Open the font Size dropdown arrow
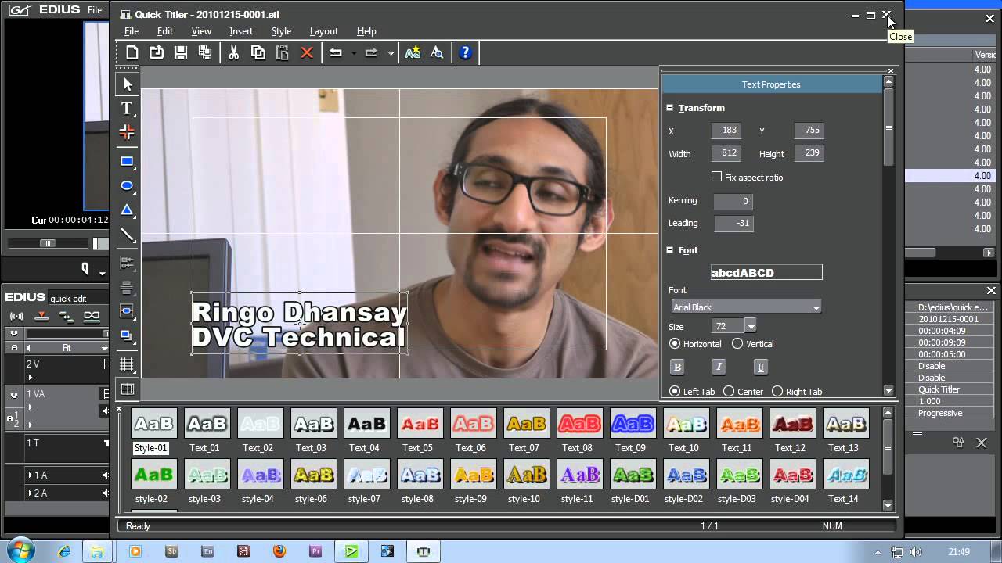The height and width of the screenshot is (563, 1002). (751, 326)
